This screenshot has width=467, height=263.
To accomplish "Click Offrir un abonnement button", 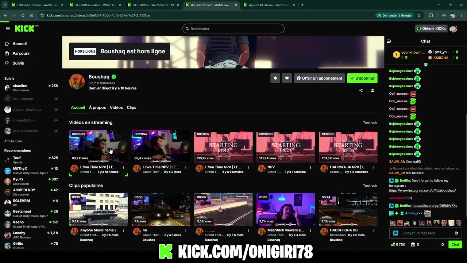I will 319,78.
